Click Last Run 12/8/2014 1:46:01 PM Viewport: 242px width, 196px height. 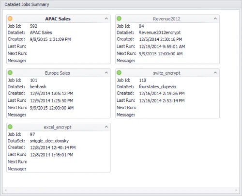(52, 155)
